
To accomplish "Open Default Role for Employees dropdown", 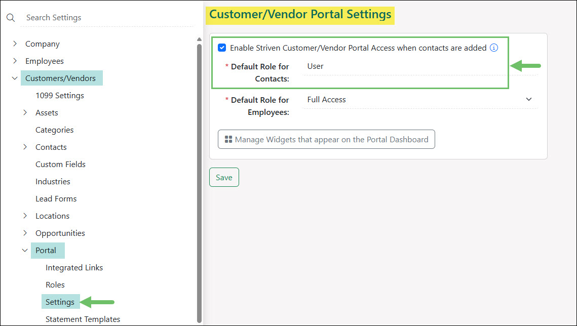I will click(x=419, y=100).
